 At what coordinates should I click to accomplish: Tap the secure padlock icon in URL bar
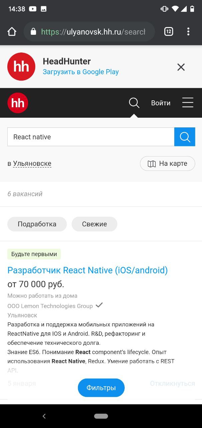(x=33, y=31)
